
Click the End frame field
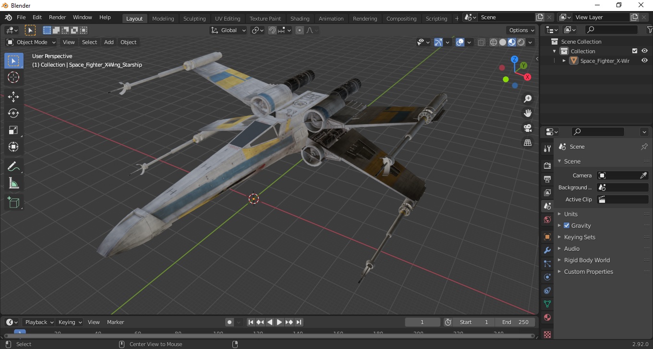pyautogui.click(x=515, y=322)
